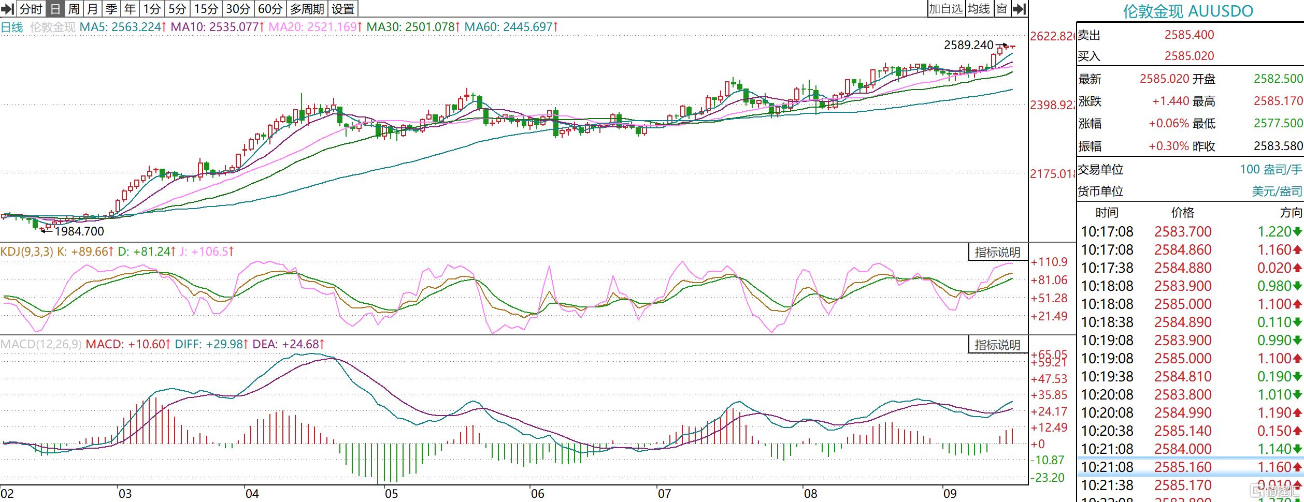The height and width of the screenshot is (502, 1304).
Task: Switch to the 15分 minute chart
Action: pos(207,9)
